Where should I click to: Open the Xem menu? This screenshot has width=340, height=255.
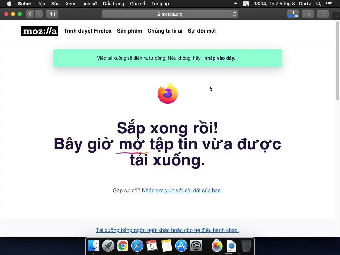(x=70, y=4)
